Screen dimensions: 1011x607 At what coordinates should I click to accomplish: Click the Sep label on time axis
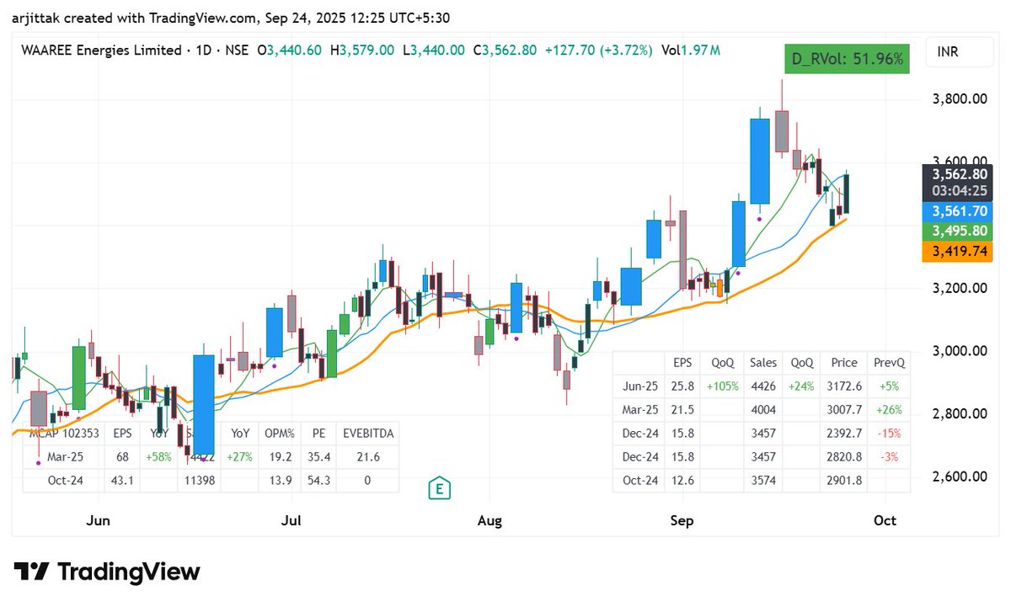(x=682, y=521)
